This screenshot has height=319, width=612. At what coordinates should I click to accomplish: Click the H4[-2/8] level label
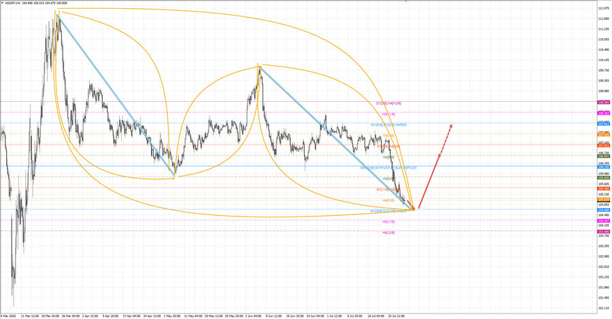coord(388,233)
